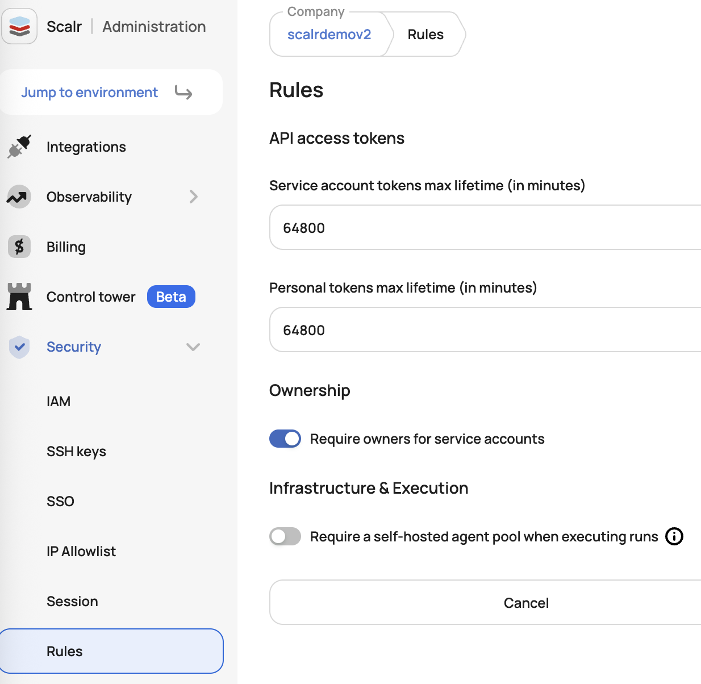Click the Security shield icon
The height and width of the screenshot is (684, 701).
point(19,347)
